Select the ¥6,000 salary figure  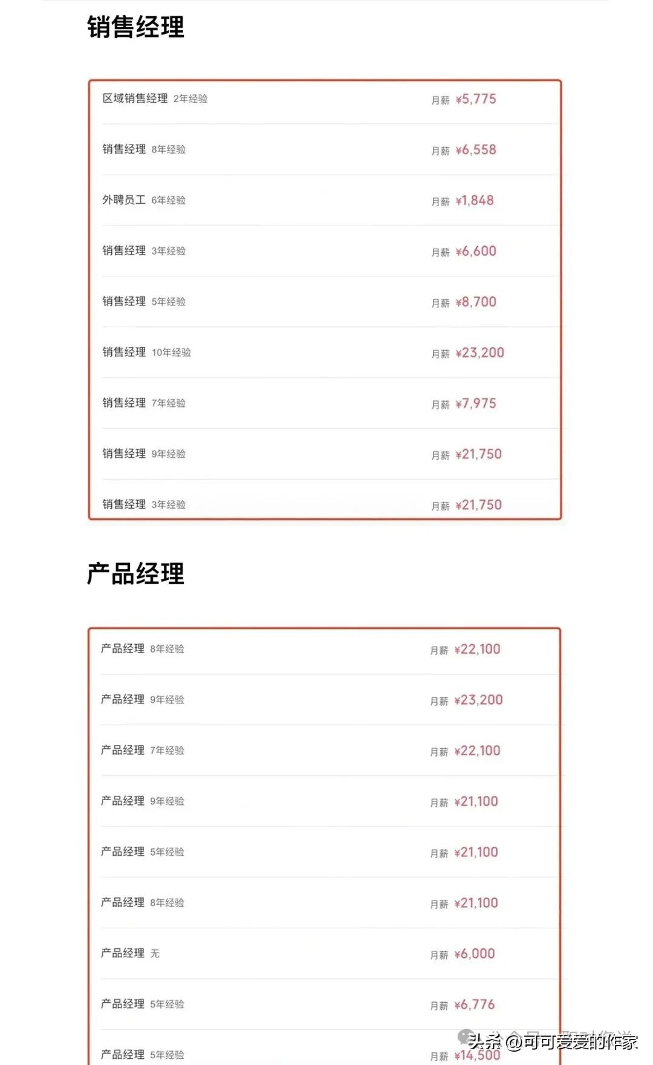[x=474, y=954]
